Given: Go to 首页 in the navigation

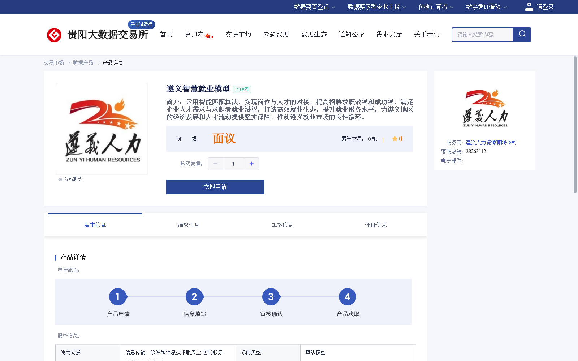Looking at the screenshot, I should tap(166, 35).
